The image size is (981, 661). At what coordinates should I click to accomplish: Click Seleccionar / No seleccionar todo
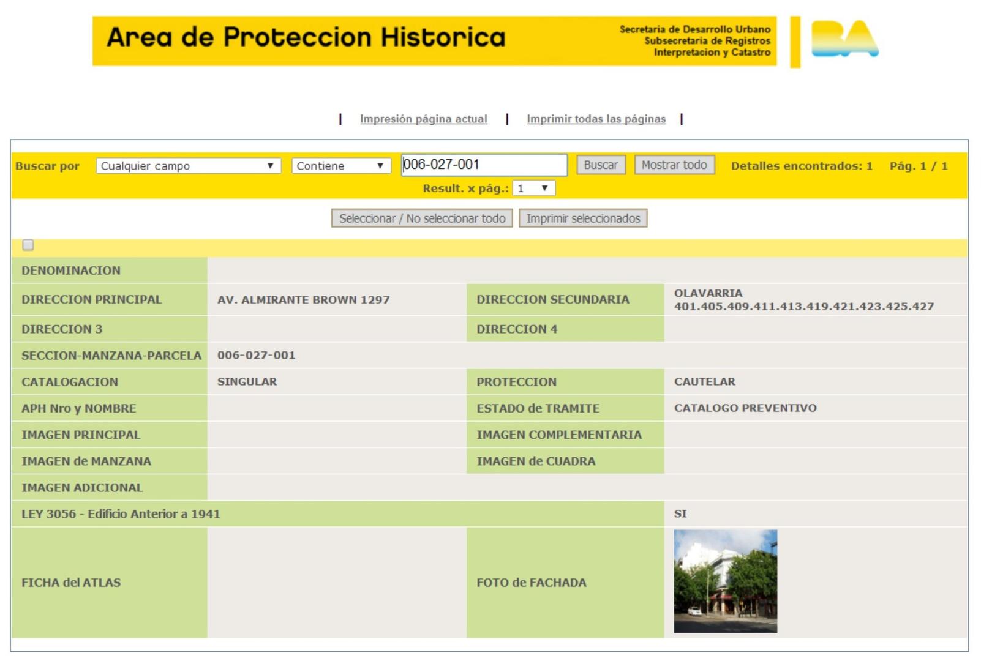click(422, 218)
